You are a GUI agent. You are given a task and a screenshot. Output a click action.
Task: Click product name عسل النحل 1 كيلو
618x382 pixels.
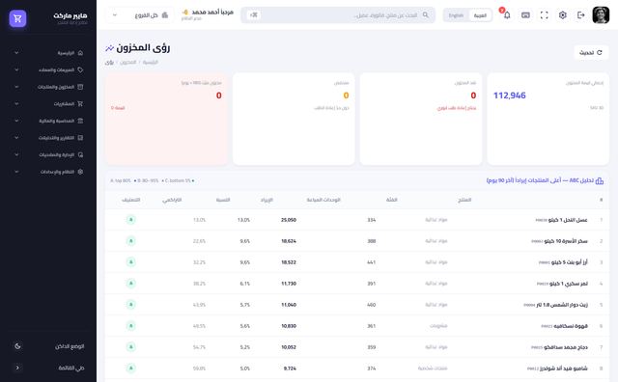(568, 220)
